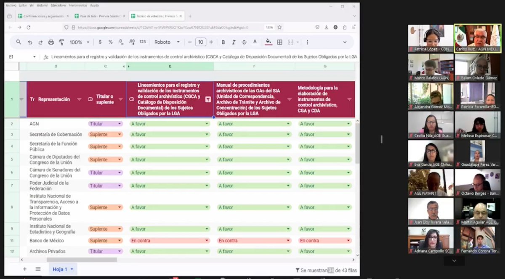Click the column group expand arrow near column E
This screenshot has width=505, height=279.
click(128, 66)
